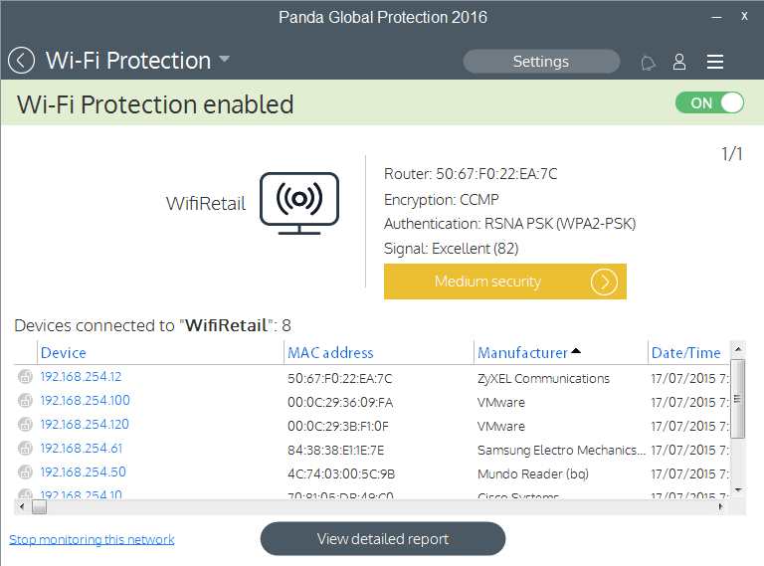Click the 1/1 network page counter
This screenshot has height=566, width=764.
click(x=732, y=154)
